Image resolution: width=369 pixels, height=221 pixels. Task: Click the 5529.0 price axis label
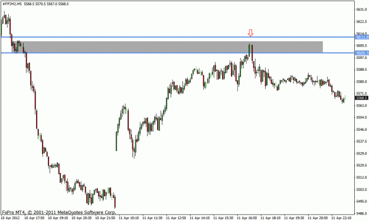pos(362,154)
